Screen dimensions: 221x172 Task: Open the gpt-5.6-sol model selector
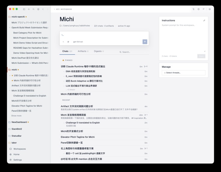point(78,42)
